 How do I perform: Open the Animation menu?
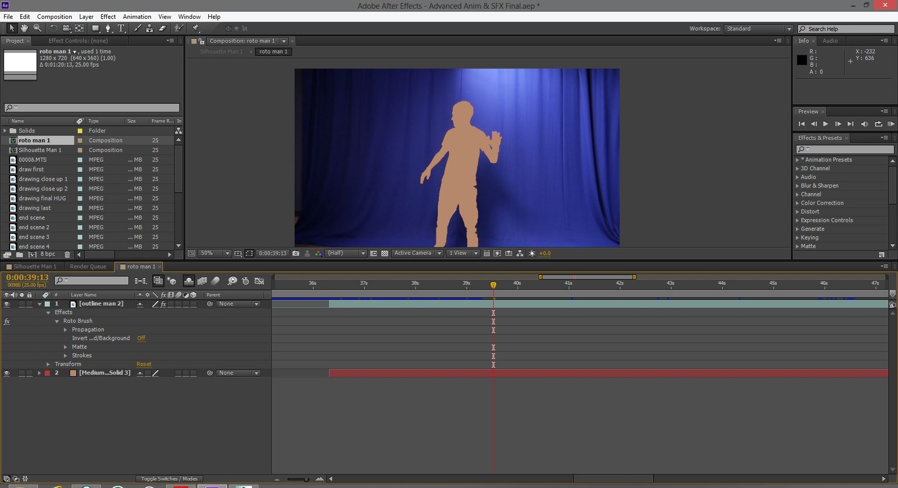tap(137, 17)
